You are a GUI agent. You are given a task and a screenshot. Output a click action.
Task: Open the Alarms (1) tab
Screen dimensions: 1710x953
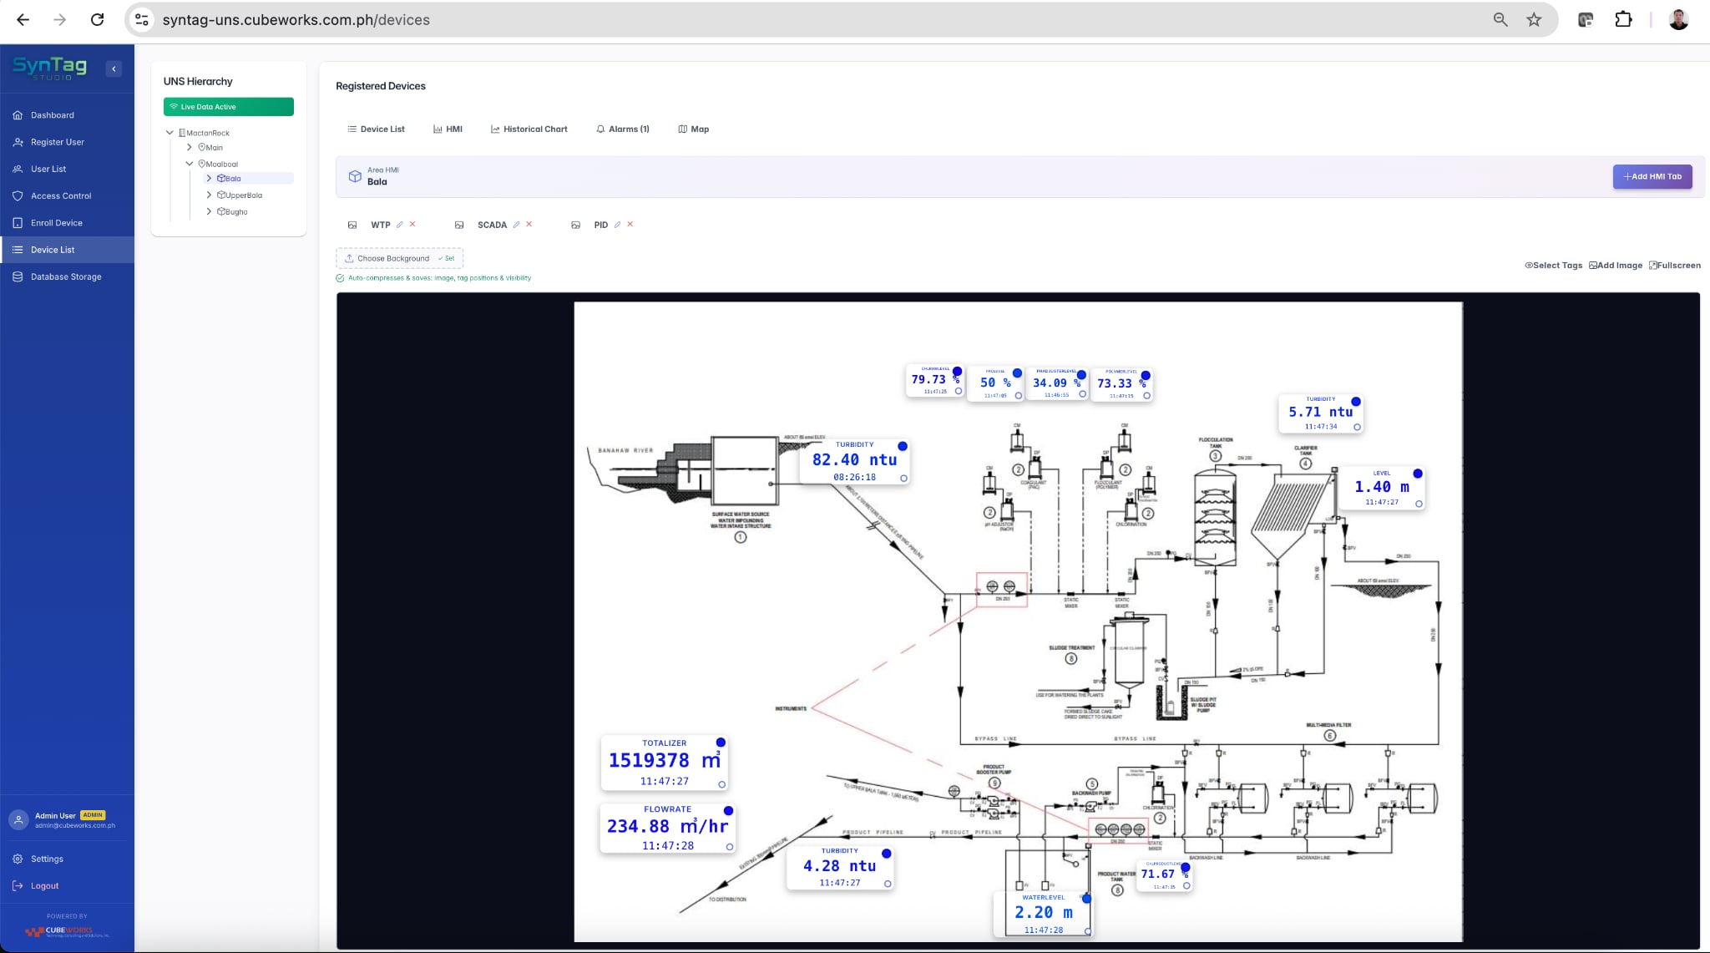[x=622, y=129]
